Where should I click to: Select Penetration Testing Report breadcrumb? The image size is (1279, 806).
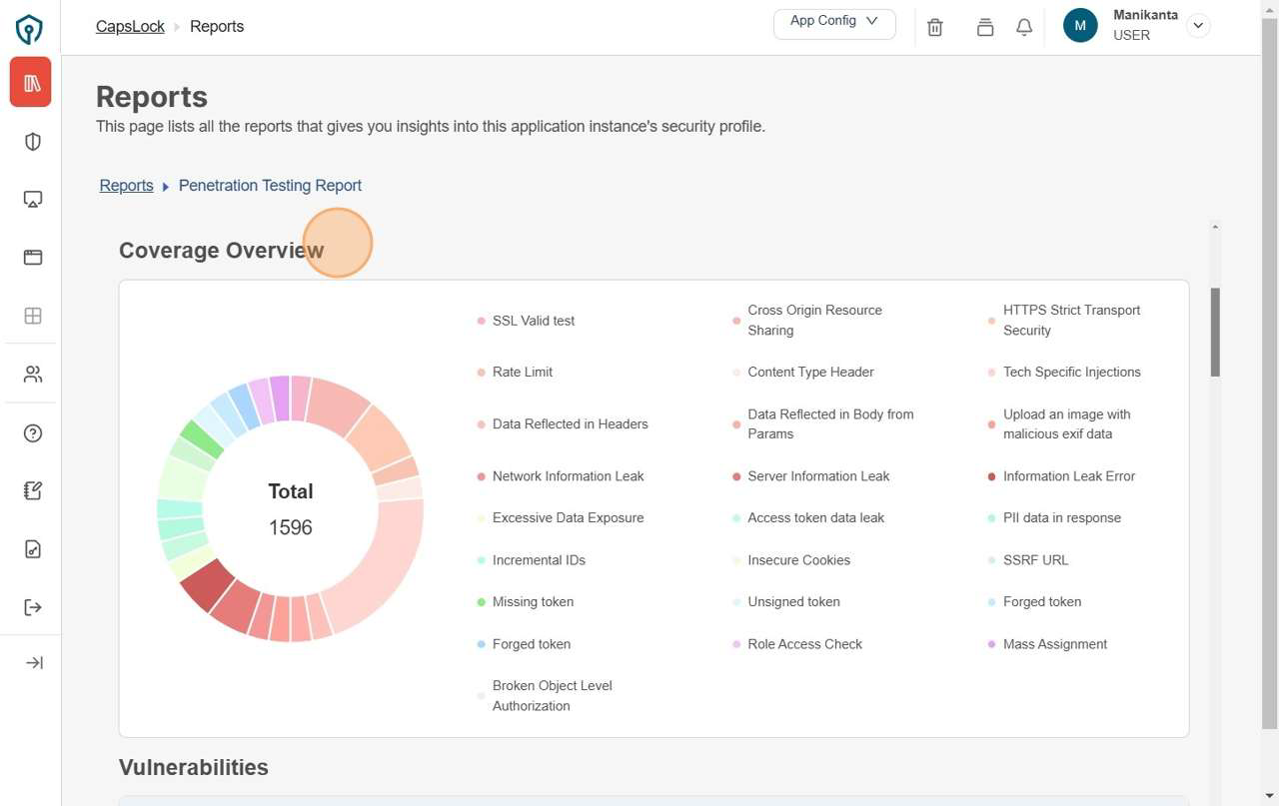tap(270, 186)
